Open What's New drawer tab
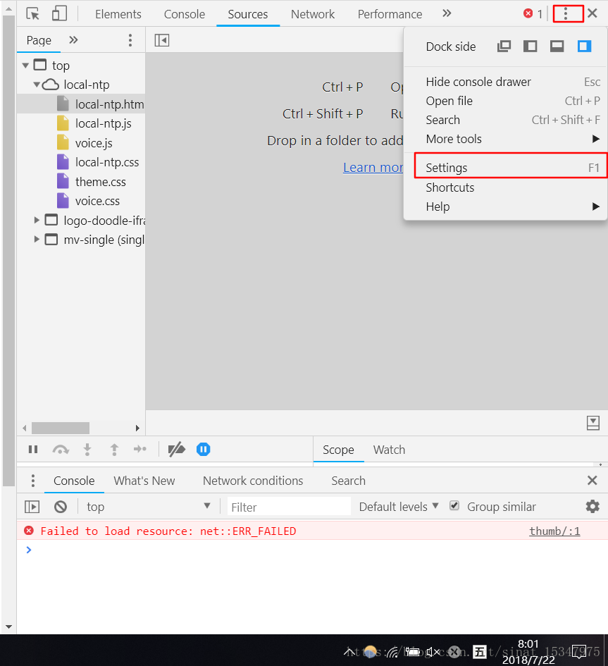Viewport: 608px width, 666px height. click(144, 481)
